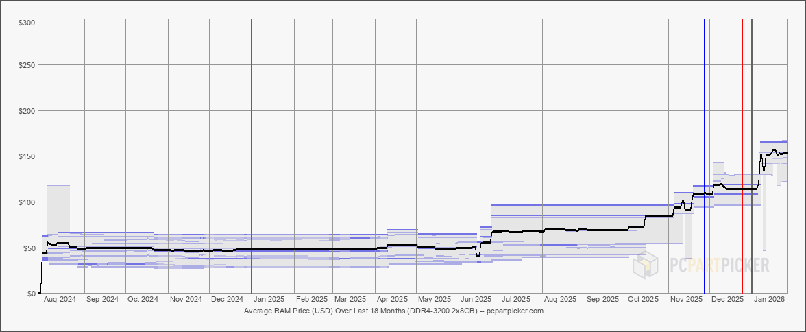Click the Mar 2025 month label
This screenshot has height=332, width=806.
(x=350, y=299)
